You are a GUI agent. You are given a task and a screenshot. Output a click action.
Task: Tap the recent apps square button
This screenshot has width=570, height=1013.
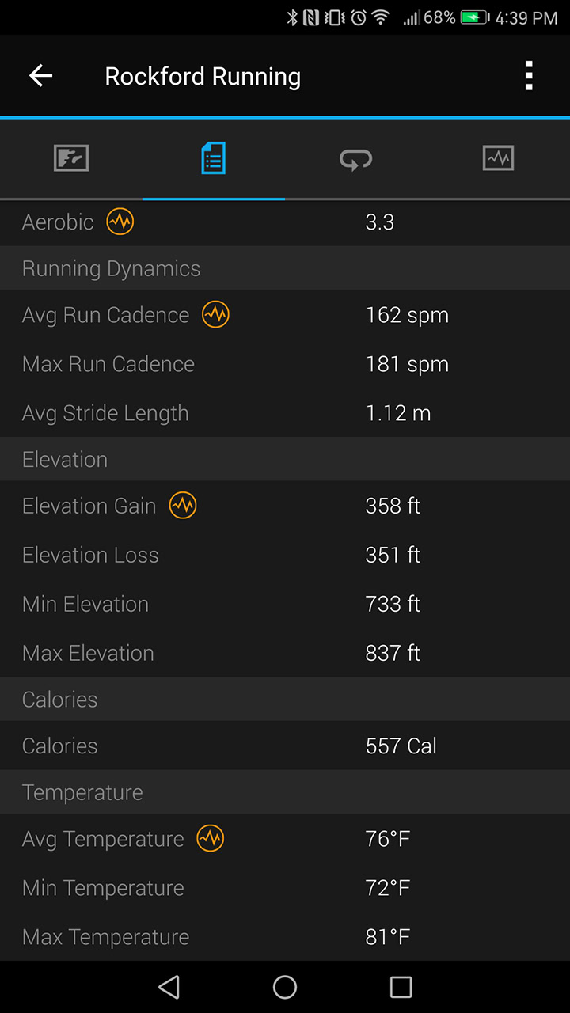401,987
